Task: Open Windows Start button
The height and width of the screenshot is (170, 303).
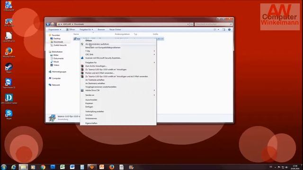Action: coord(4,167)
